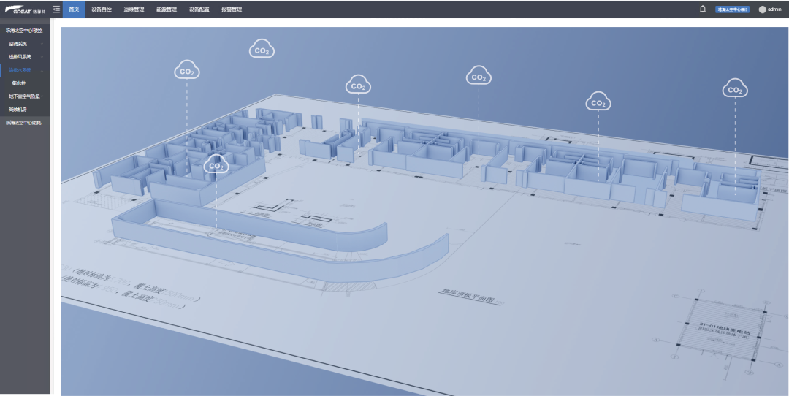Select the fourth CO2 cloud from right
The image size is (789, 396).
pyautogui.click(x=358, y=85)
